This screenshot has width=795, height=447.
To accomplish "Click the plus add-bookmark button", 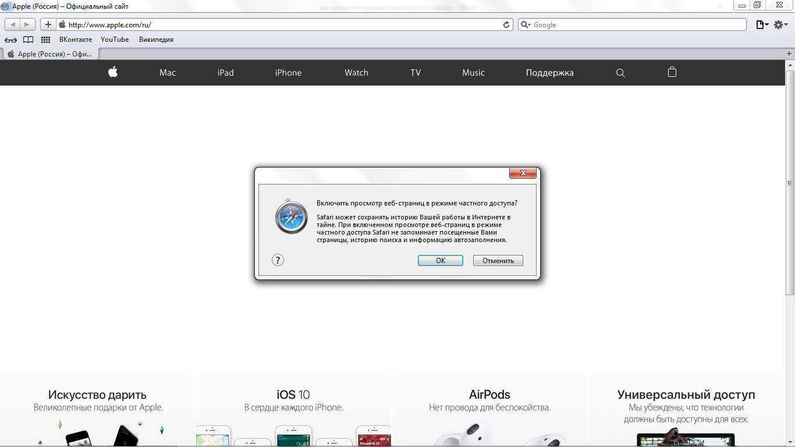I will coord(48,24).
